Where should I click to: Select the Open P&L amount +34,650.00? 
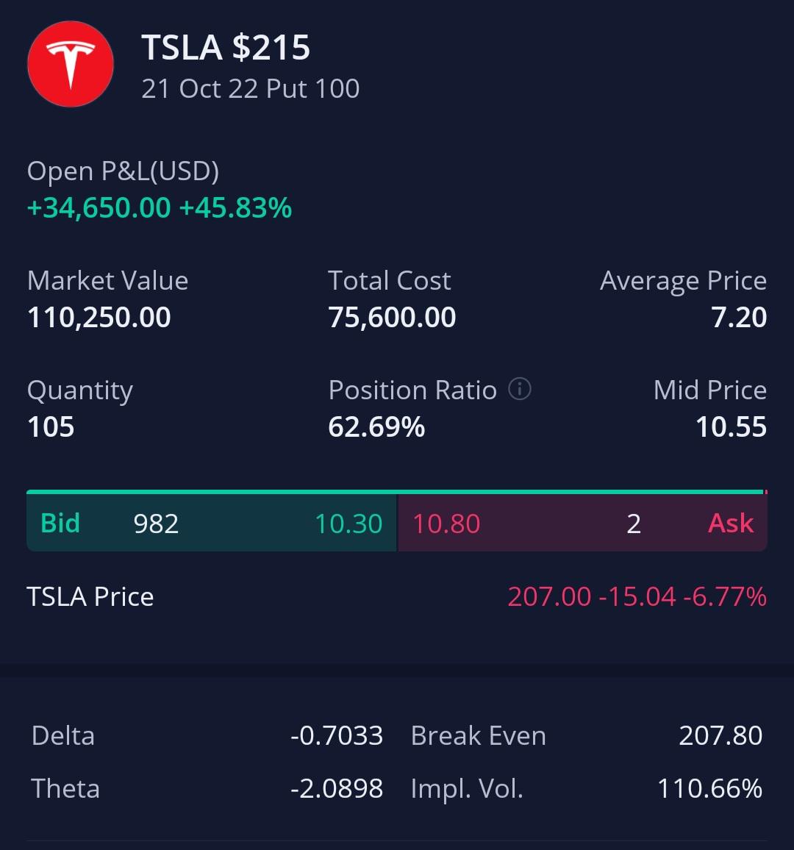point(99,208)
